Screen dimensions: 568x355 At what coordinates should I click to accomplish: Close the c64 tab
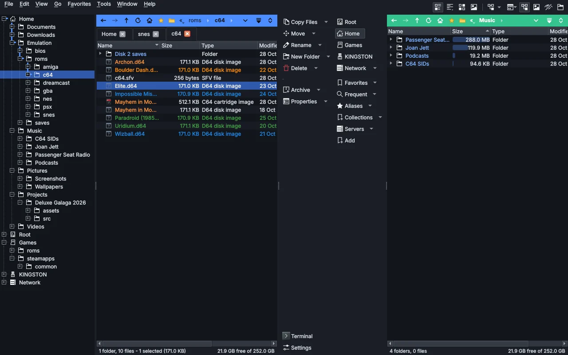pos(187,34)
